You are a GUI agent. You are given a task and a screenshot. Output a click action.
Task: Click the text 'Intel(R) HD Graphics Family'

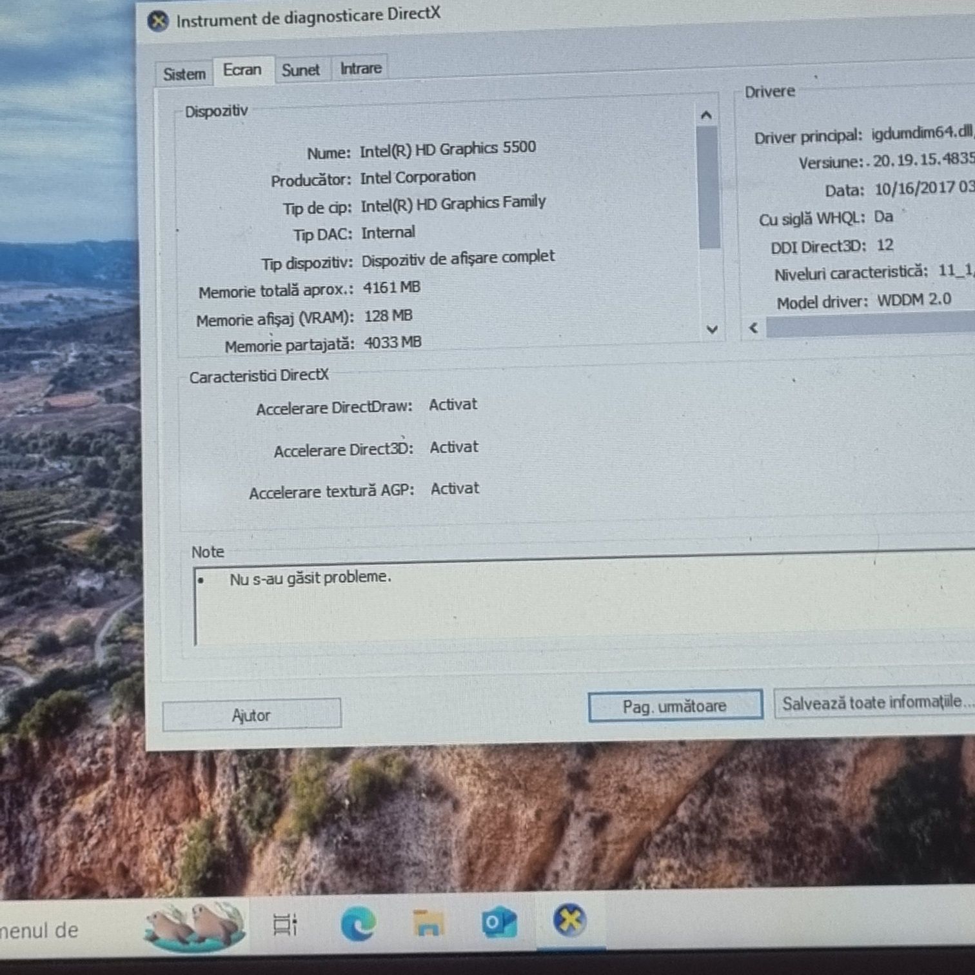tap(453, 204)
